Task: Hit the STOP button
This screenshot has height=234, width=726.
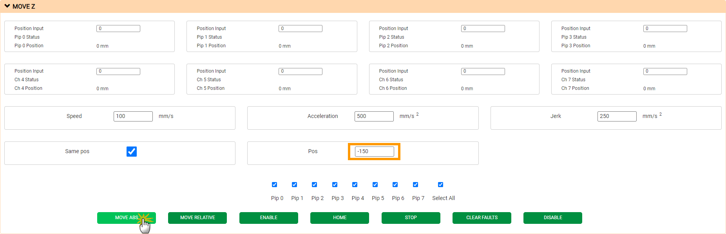Action: coord(411,218)
